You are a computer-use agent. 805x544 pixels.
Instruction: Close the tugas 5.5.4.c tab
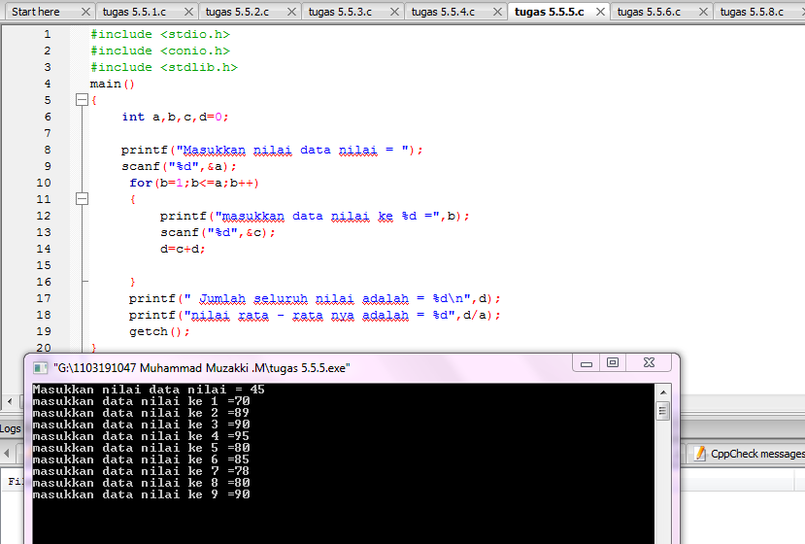point(497,12)
